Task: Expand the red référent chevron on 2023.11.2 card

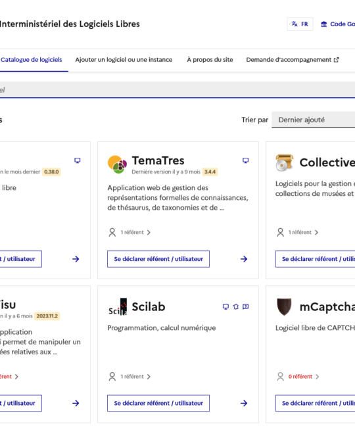Action: pyautogui.click(x=16, y=377)
